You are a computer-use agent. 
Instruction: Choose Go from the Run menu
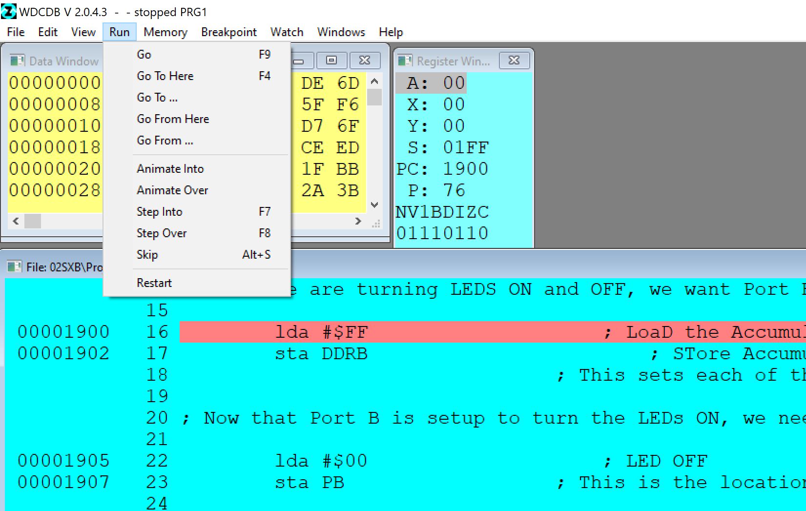point(197,54)
